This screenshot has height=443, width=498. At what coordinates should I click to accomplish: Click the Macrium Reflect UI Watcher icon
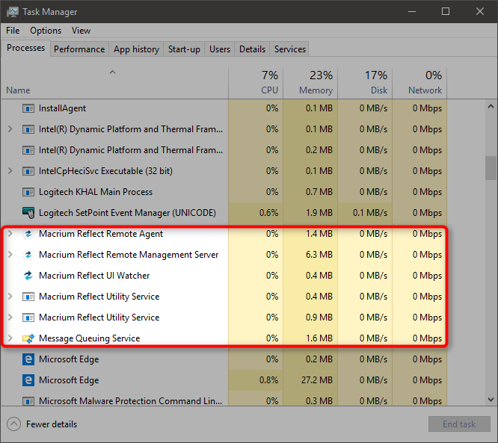[28, 276]
